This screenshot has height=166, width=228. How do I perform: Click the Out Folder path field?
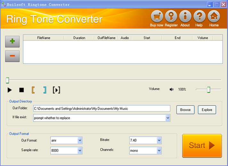pos(102,108)
